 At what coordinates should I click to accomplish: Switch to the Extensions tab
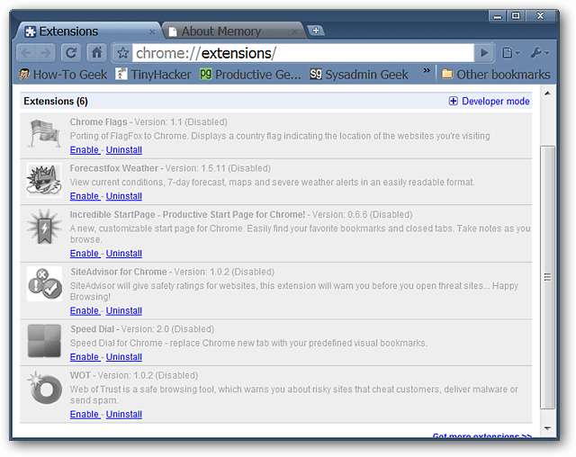click(x=86, y=31)
